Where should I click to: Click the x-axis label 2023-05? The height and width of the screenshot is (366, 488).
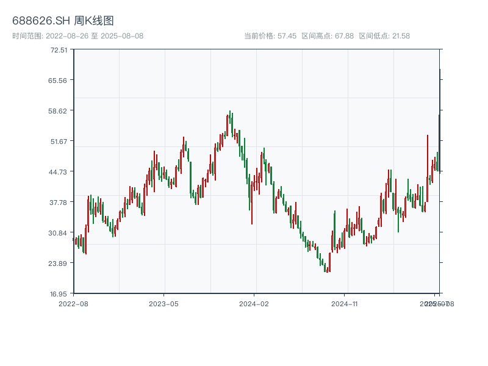click(x=163, y=304)
